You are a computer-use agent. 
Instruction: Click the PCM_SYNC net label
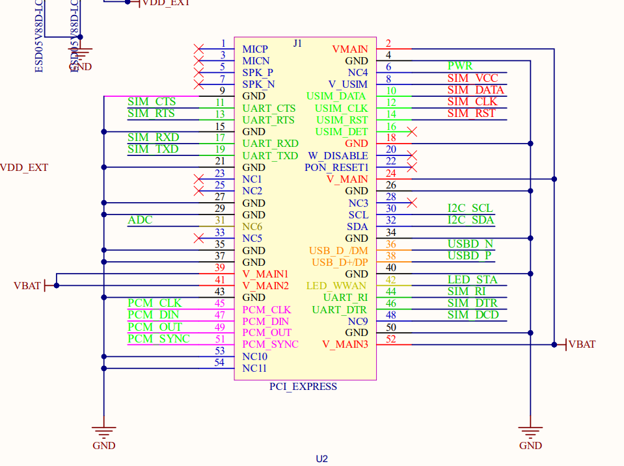pos(159,339)
